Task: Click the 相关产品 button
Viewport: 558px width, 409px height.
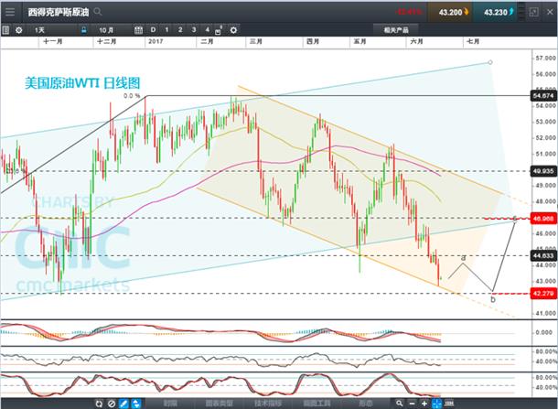Action: click(x=396, y=30)
